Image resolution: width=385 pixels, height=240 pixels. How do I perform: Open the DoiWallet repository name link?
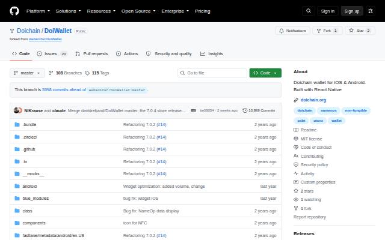58,31
